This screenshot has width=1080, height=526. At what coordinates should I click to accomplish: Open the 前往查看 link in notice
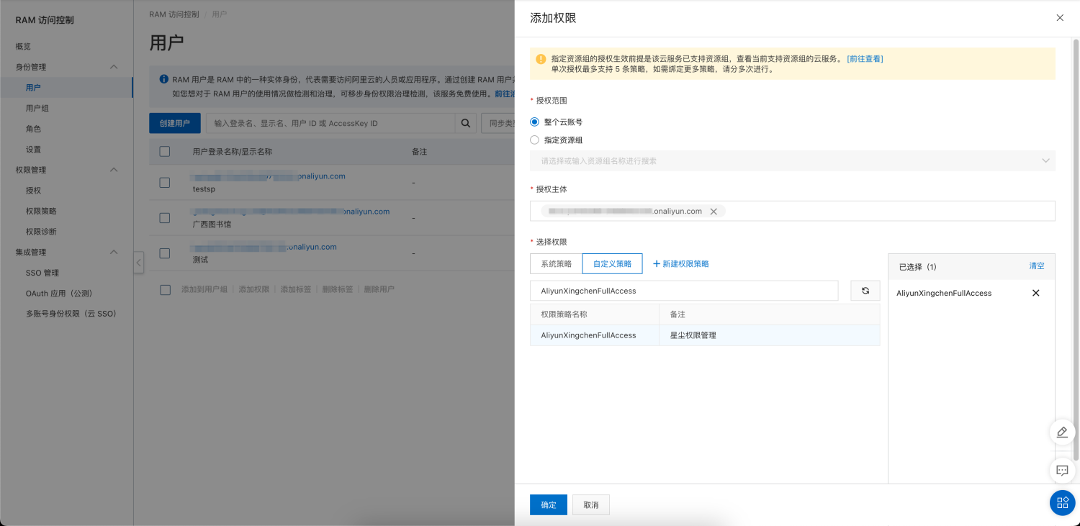coord(865,59)
